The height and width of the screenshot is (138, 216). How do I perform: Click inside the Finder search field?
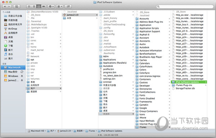click(x=185, y=6)
